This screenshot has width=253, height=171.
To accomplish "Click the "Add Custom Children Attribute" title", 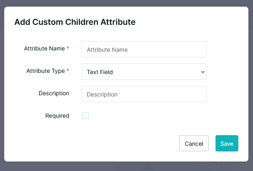I will (75, 22).
